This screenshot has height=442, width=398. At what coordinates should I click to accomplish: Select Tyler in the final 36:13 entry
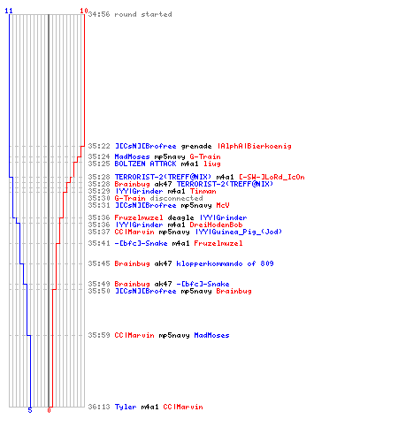pyautogui.click(x=126, y=407)
